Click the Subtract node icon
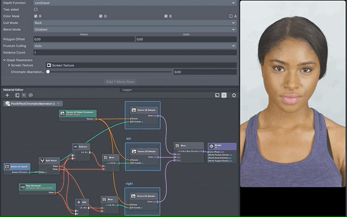 pos(76,146)
